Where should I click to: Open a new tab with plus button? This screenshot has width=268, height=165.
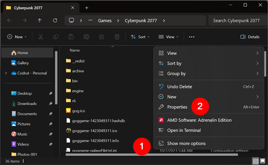tap(87, 7)
